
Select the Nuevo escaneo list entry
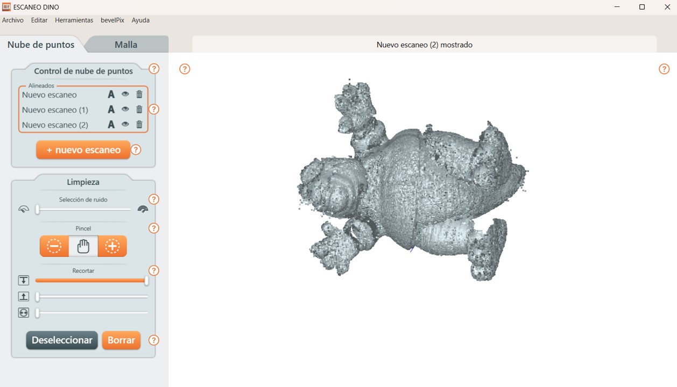pyautogui.click(x=50, y=95)
